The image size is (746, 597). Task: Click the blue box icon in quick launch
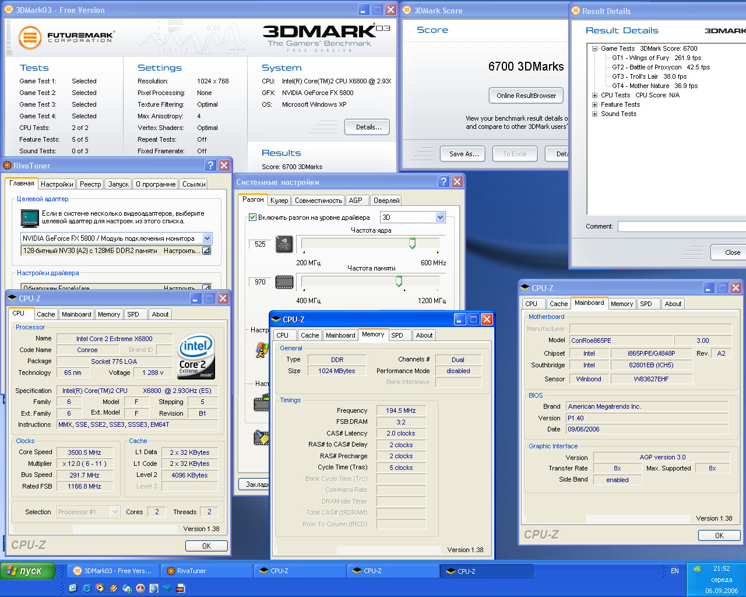point(167,588)
